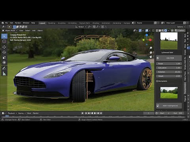The width and height of the screenshot is (190, 142).
Task: Select the Annotate tool in left toolbar
Action: (4, 68)
